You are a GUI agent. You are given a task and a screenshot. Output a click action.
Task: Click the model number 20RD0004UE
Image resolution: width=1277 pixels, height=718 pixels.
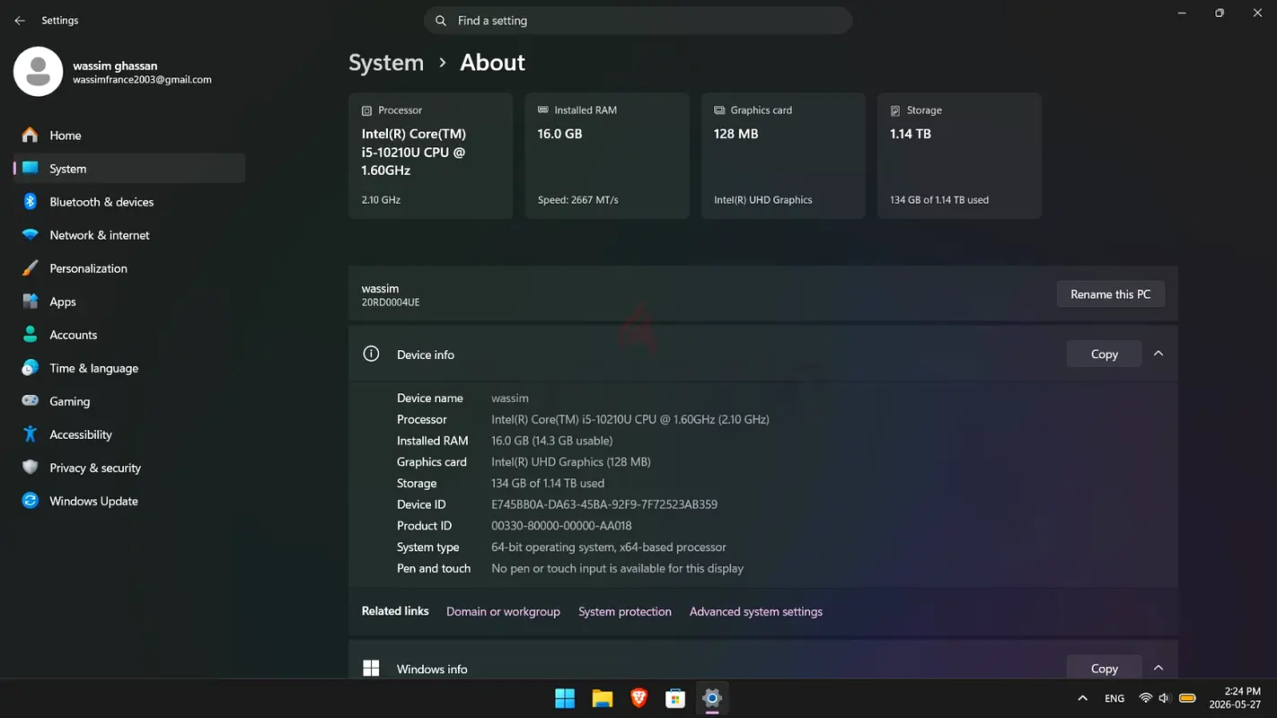(391, 302)
